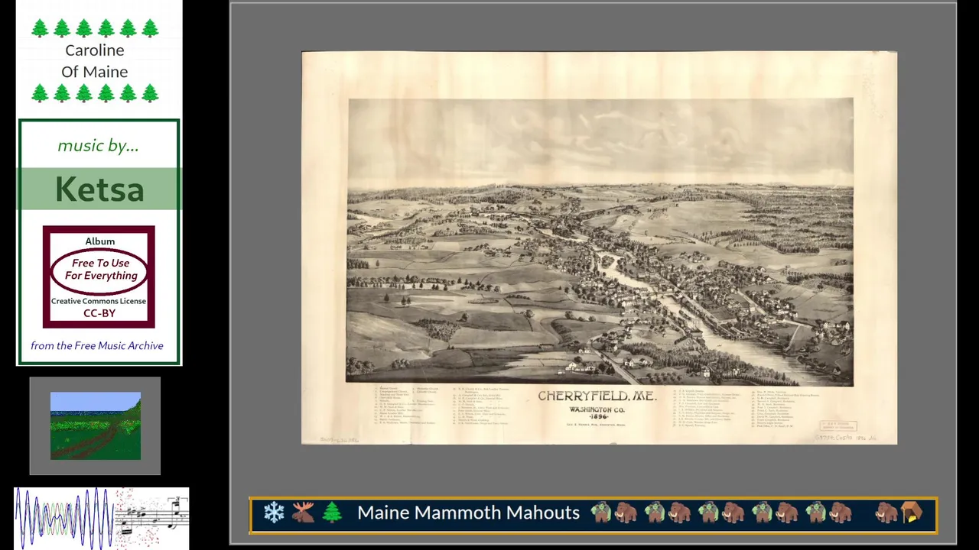
Task: Click the '1896' year on the map
Action: 597,417
